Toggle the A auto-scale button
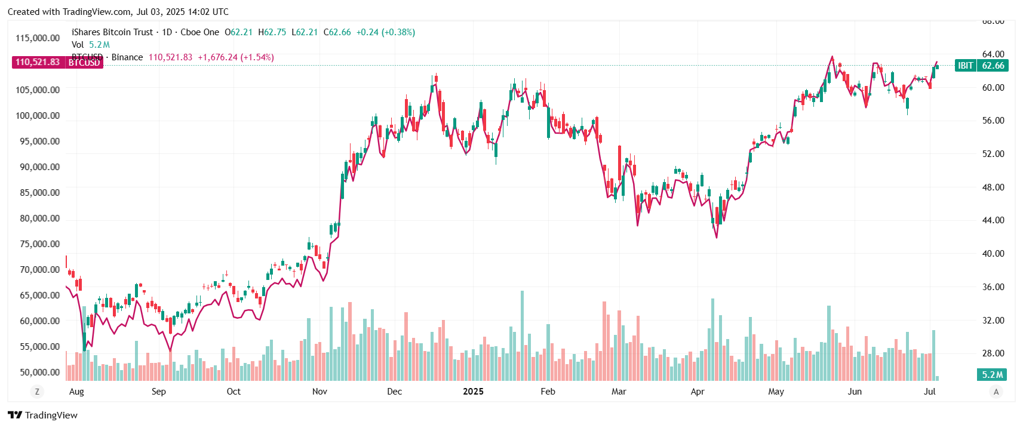Screen dimensions: 1023x428 click(996, 392)
